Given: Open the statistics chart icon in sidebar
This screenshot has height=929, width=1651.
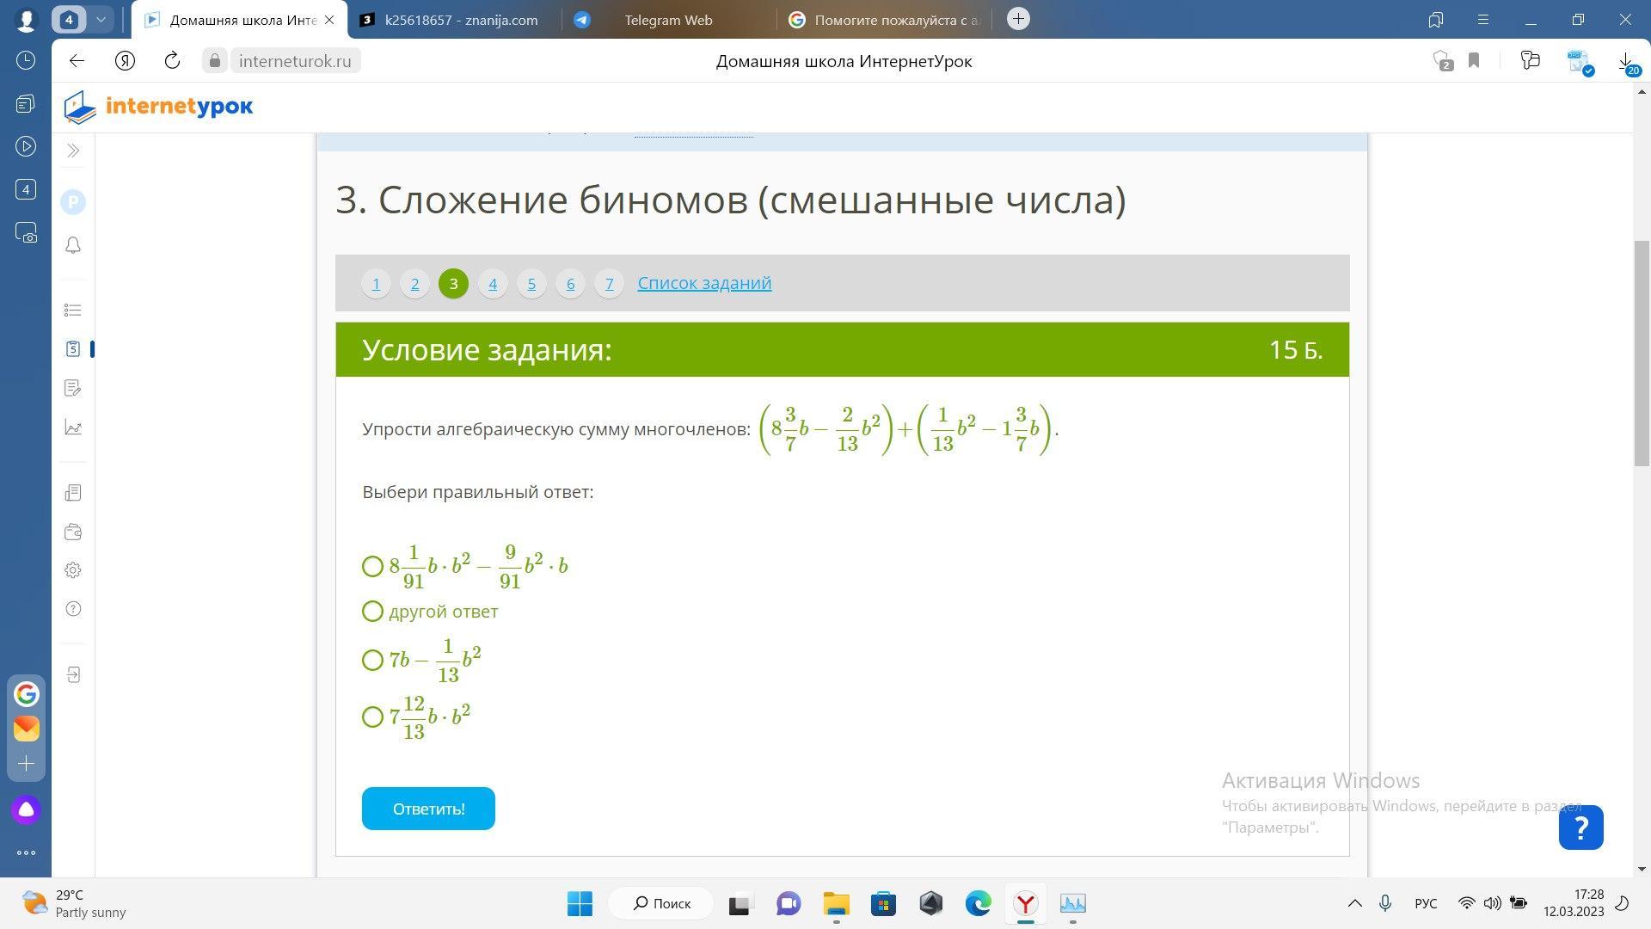Looking at the screenshot, I should pos(73,428).
